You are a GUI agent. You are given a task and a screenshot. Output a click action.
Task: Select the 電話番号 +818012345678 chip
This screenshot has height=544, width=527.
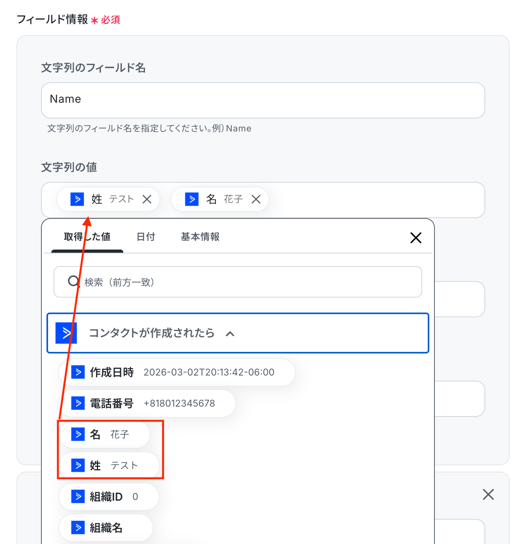[147, 403]
